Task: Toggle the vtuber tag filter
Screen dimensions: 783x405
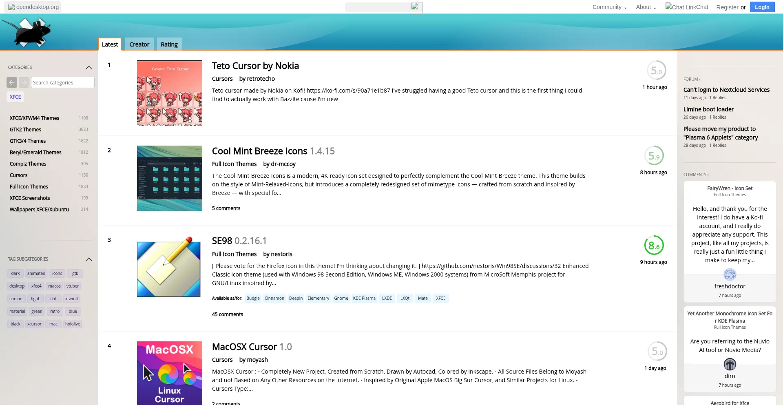Action: coord(73,286)
